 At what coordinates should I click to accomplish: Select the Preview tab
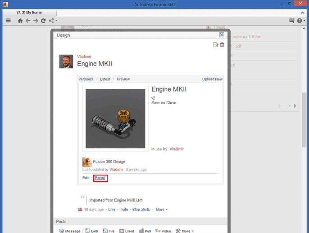click(x=123, y=79)
